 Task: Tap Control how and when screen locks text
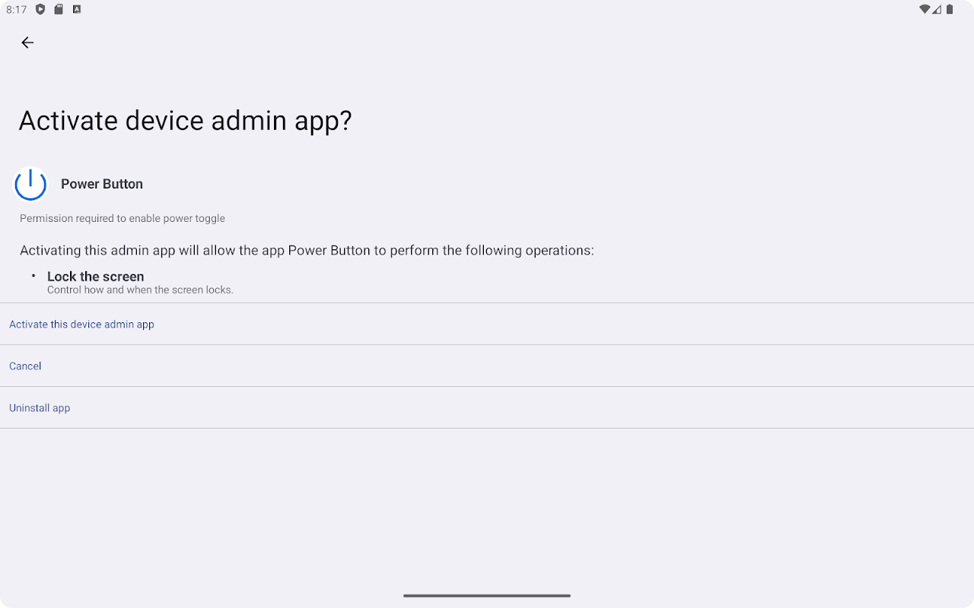pos(140,290)
